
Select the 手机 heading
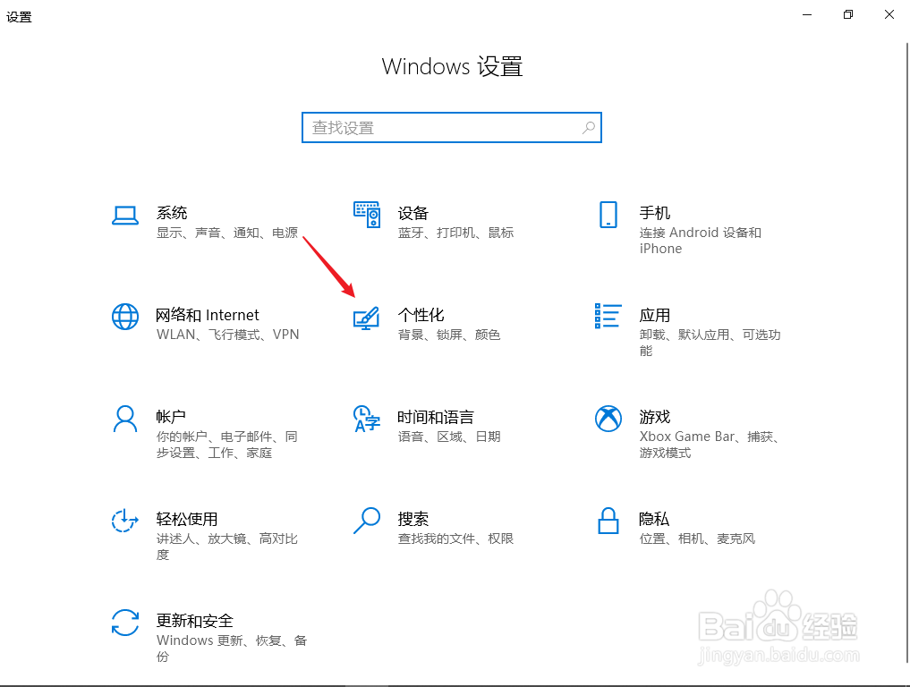(655, 213)
